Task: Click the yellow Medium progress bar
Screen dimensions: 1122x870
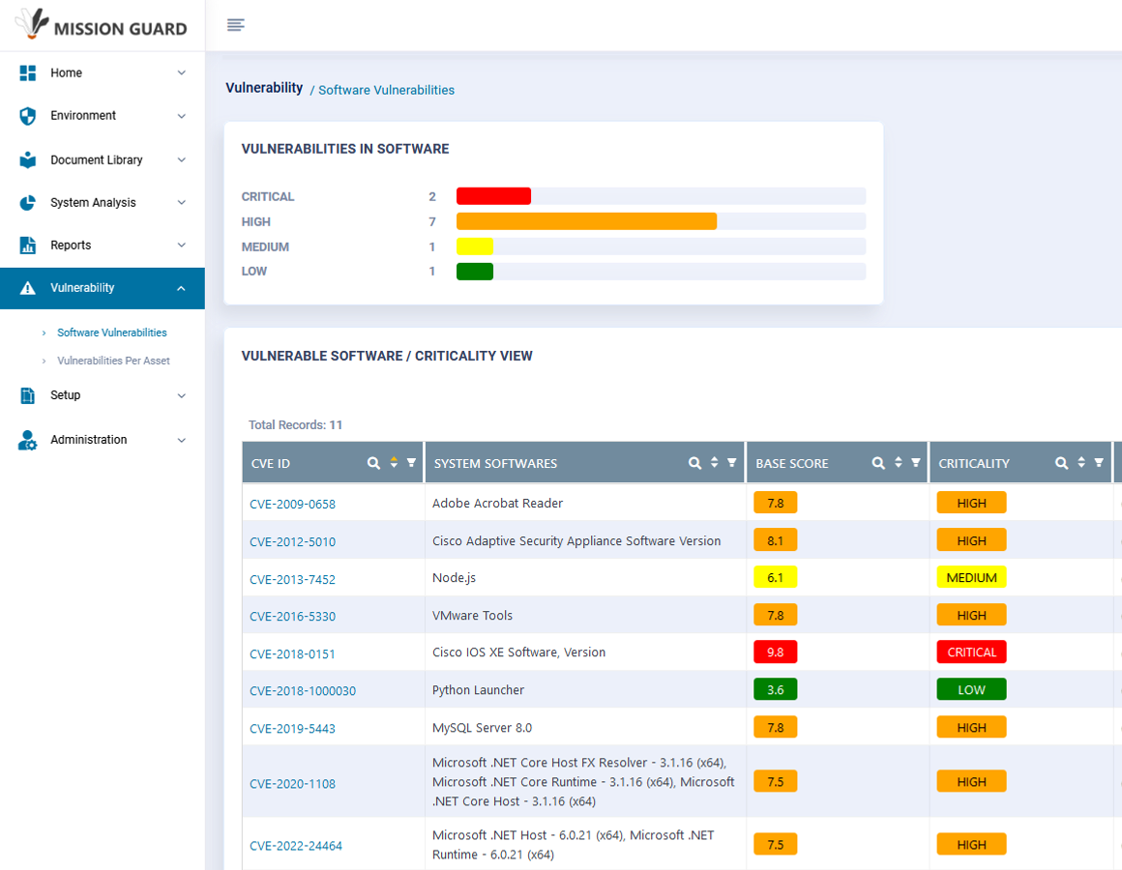Action: coord(475,246)
